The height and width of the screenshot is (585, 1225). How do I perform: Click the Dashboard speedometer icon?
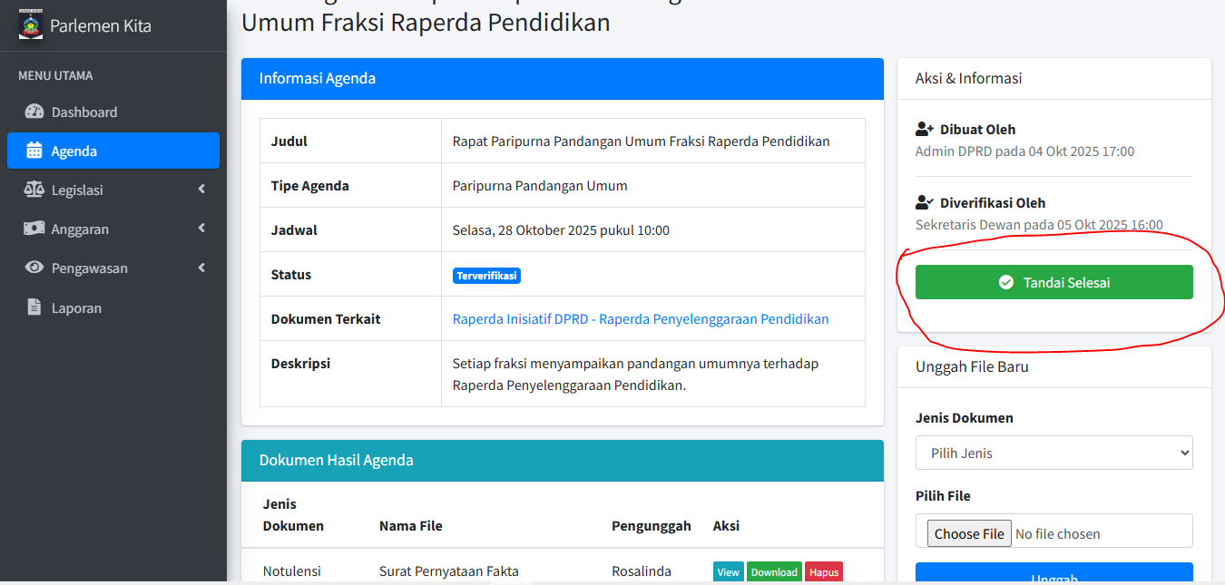pyautogui.click(x=34, y=112)
